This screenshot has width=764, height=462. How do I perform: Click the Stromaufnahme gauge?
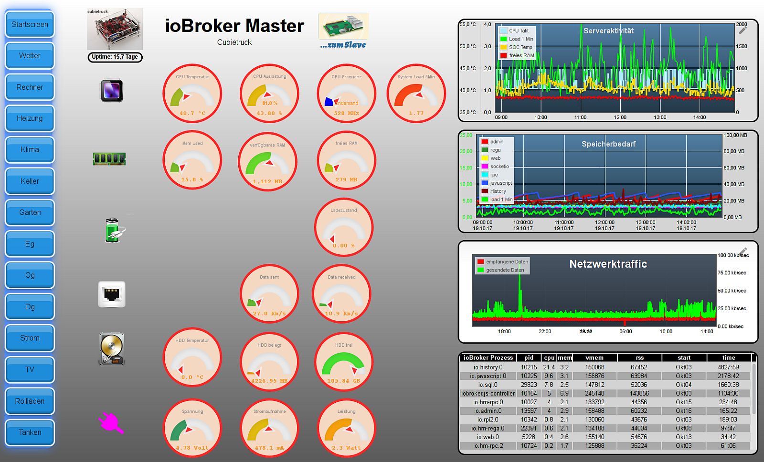click(x=269, y=428)
